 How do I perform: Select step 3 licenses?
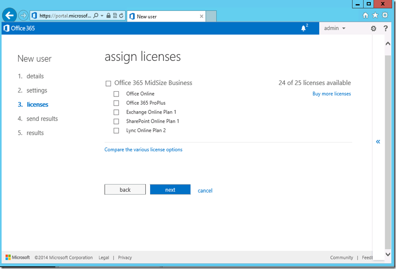tap(33, 105)
